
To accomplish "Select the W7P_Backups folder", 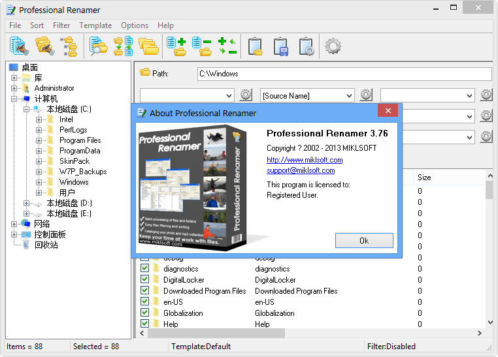I will click(x=83, y=172).
